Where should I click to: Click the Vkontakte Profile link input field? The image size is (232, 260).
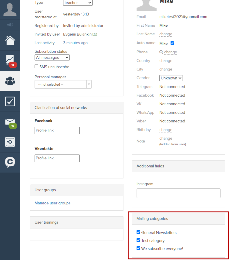[x=57, y=158]
